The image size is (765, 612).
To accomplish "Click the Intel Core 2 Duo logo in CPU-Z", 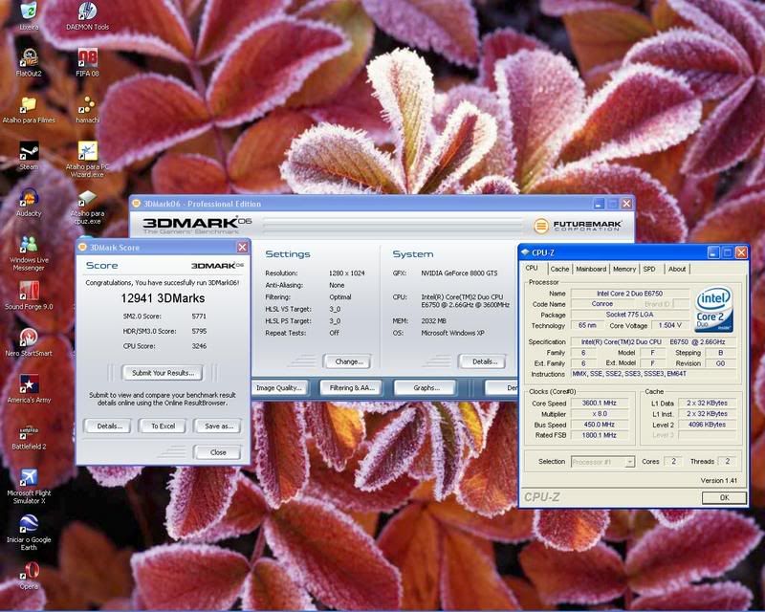I will click(x=713, y=309).
